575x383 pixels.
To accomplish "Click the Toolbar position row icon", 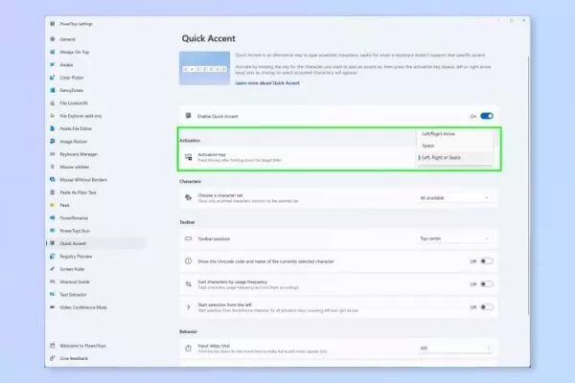I will click(x=189, y=238).
